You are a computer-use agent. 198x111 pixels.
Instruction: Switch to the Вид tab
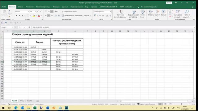pos(87,7)
